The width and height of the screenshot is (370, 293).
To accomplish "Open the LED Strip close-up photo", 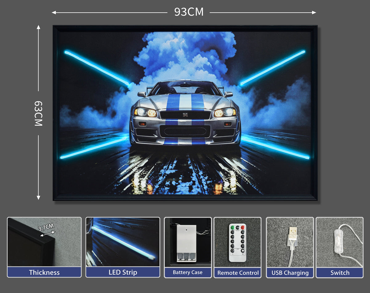I will pos(123,242).
